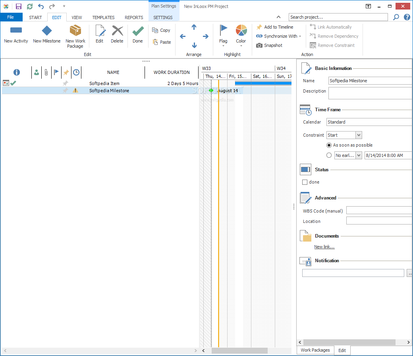Click the NAME column header
Image resolution: width=413 pixels, height=356 pixels.
pos(113,72)
